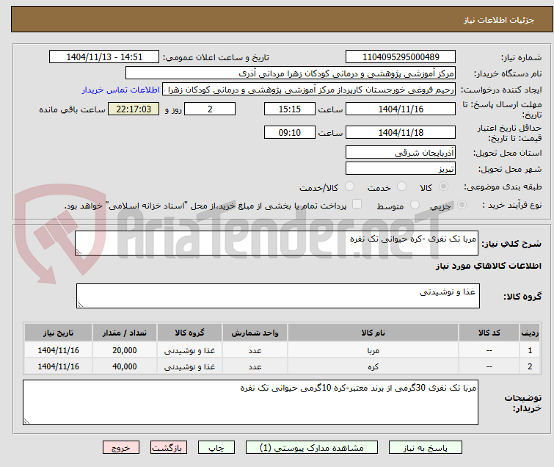Select the خدمت radio button

tap(401, 187)
